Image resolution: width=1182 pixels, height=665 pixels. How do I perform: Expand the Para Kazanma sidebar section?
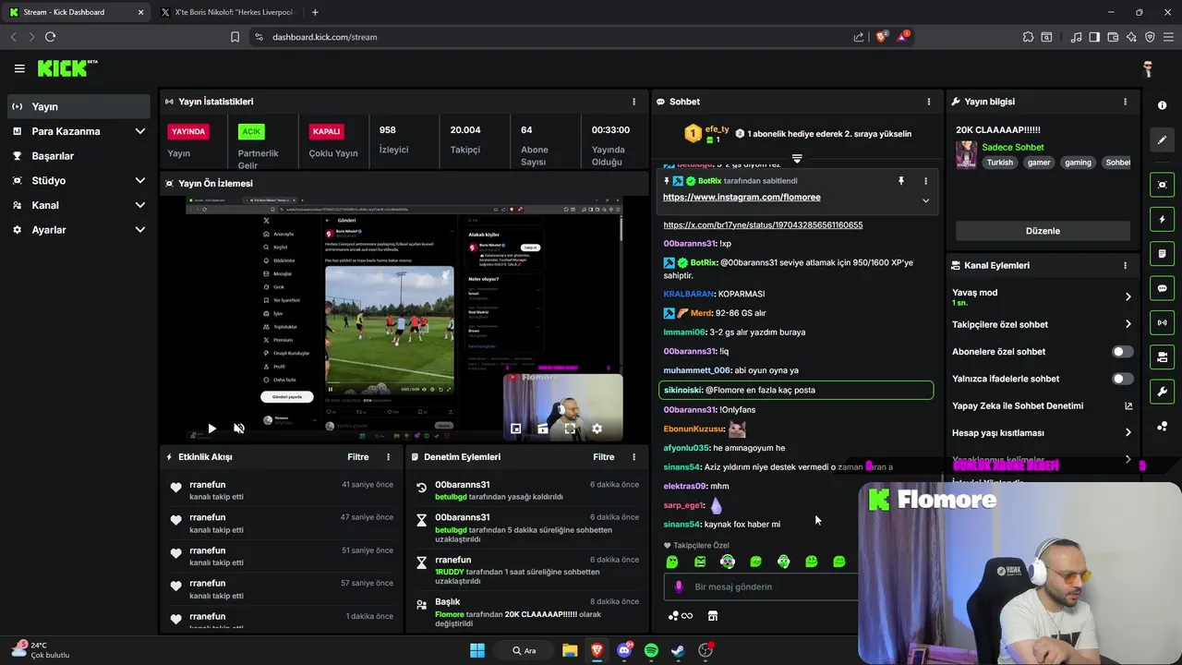[140, 131]
